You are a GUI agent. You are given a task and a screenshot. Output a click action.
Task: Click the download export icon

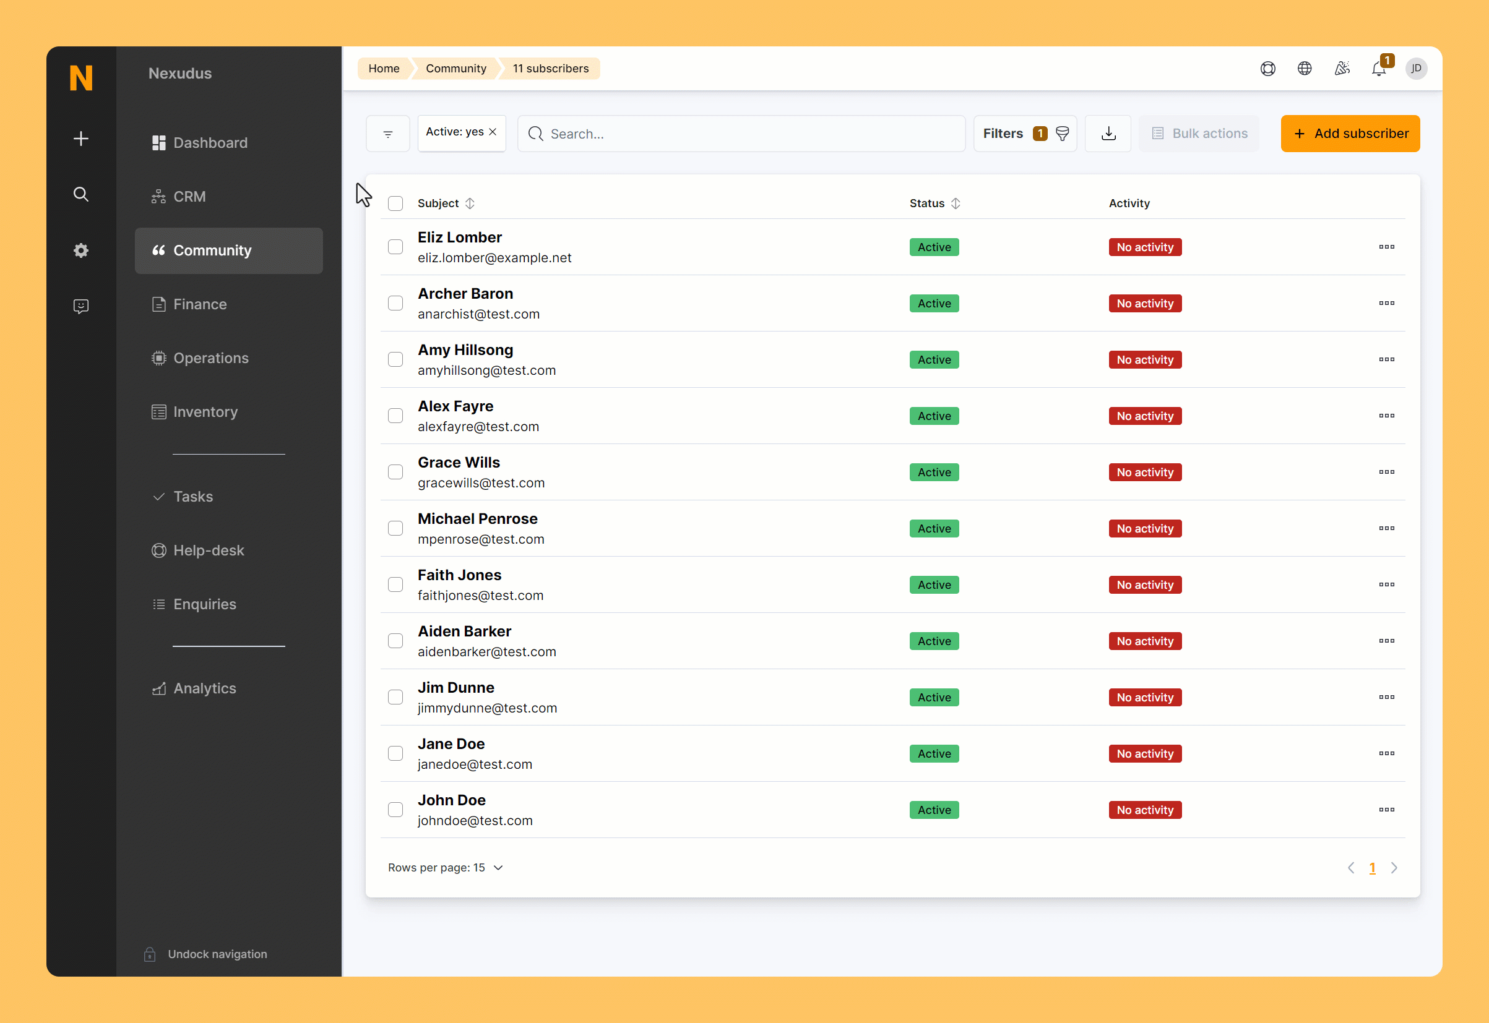(1108, 134)
